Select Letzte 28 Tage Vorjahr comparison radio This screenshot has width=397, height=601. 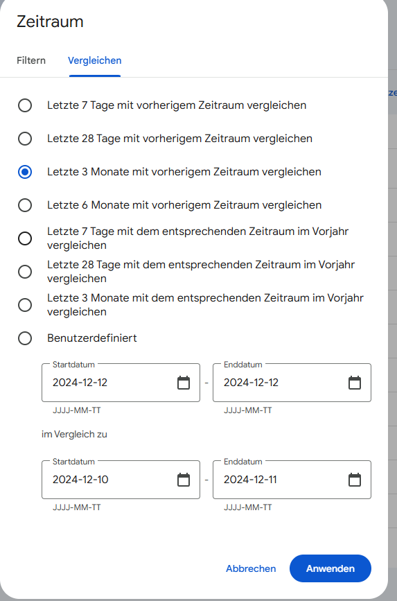click(25, 272)
